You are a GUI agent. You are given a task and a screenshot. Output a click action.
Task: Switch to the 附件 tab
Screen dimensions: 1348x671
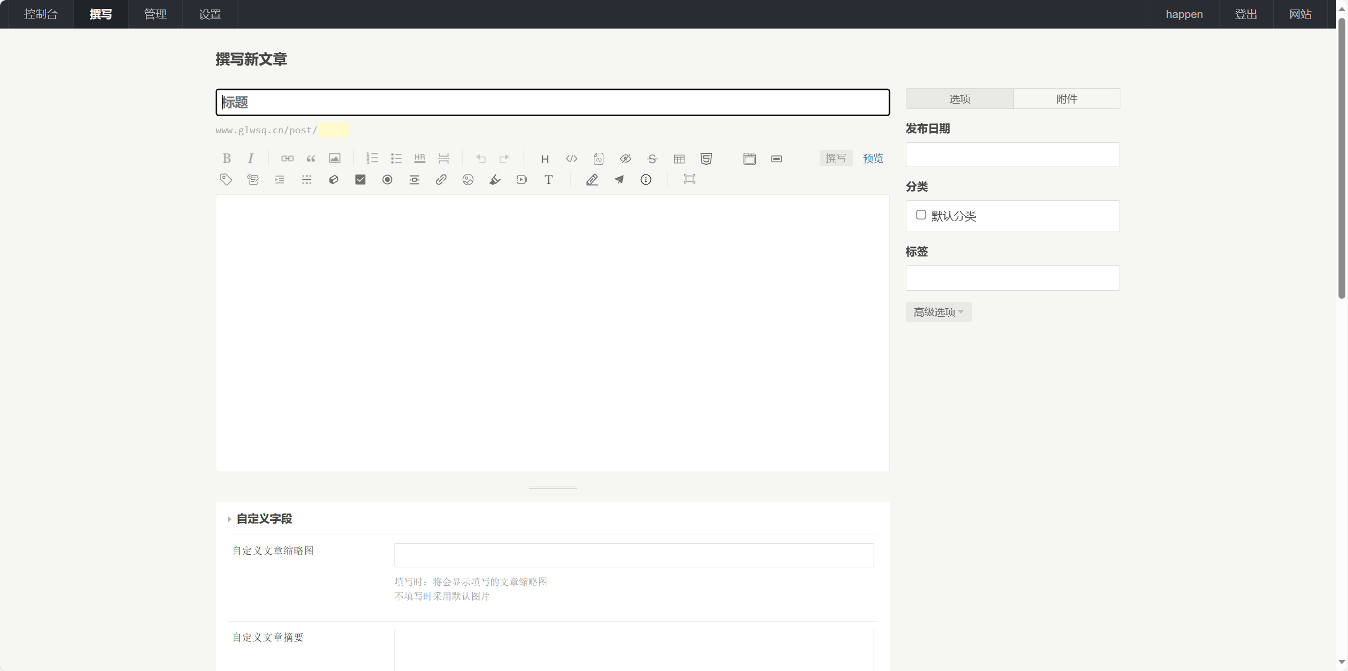1067,99
